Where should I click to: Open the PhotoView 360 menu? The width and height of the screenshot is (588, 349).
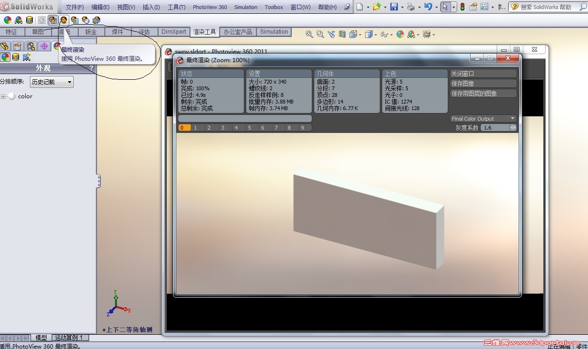(x=210, y=7)
